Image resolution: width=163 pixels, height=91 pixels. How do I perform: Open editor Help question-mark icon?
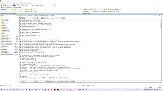coord(64,18)
